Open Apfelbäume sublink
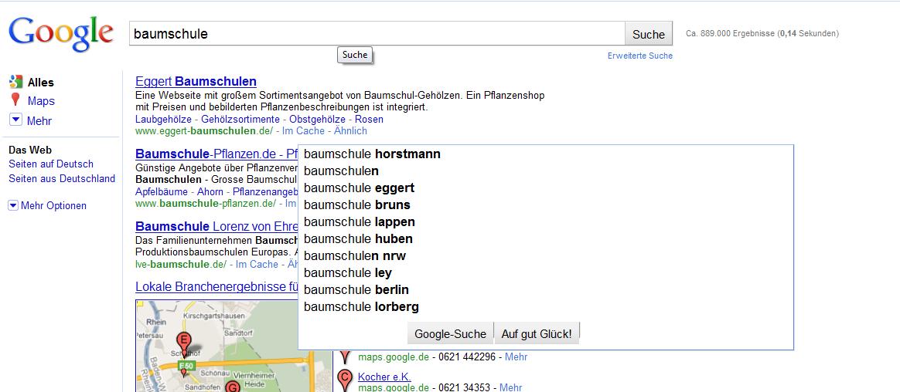The height and width of the screenshot is (392, 900). (162, 191)
